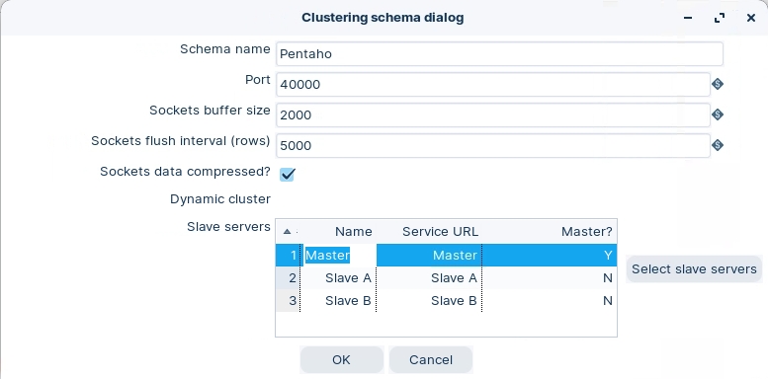The height and width of the screenshot is (379, 768).
Task: Click variable icon next to Sockets buffer size
Action: click(x=717, y=114)
